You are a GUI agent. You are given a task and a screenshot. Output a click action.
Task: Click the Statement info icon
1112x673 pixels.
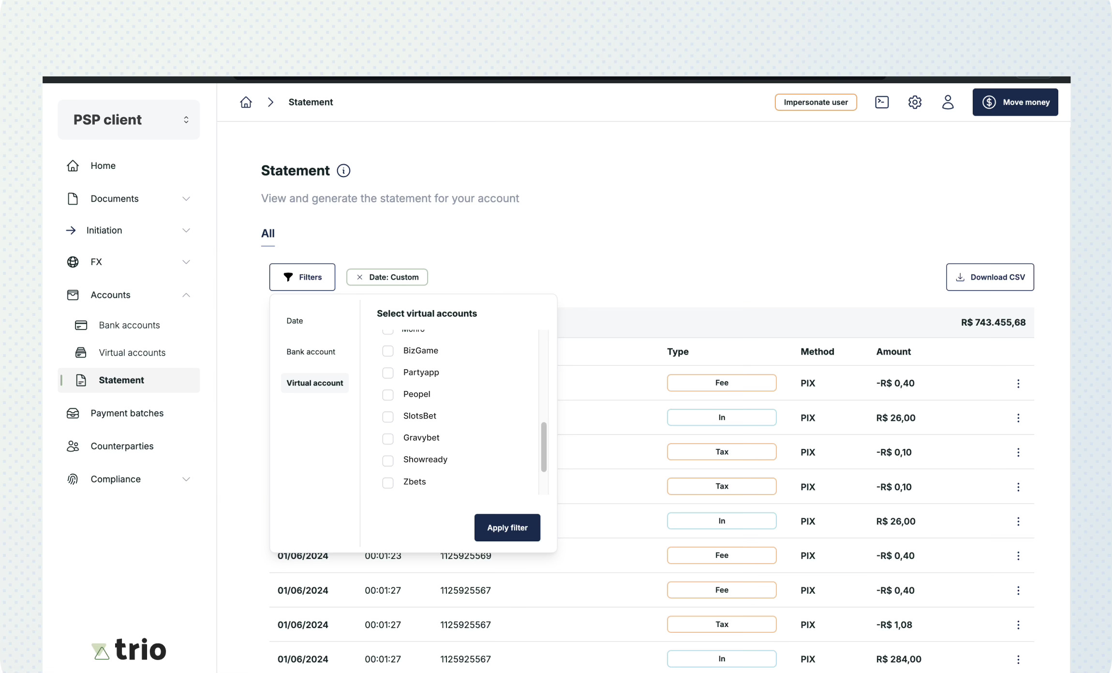click(x=343, y=171)
